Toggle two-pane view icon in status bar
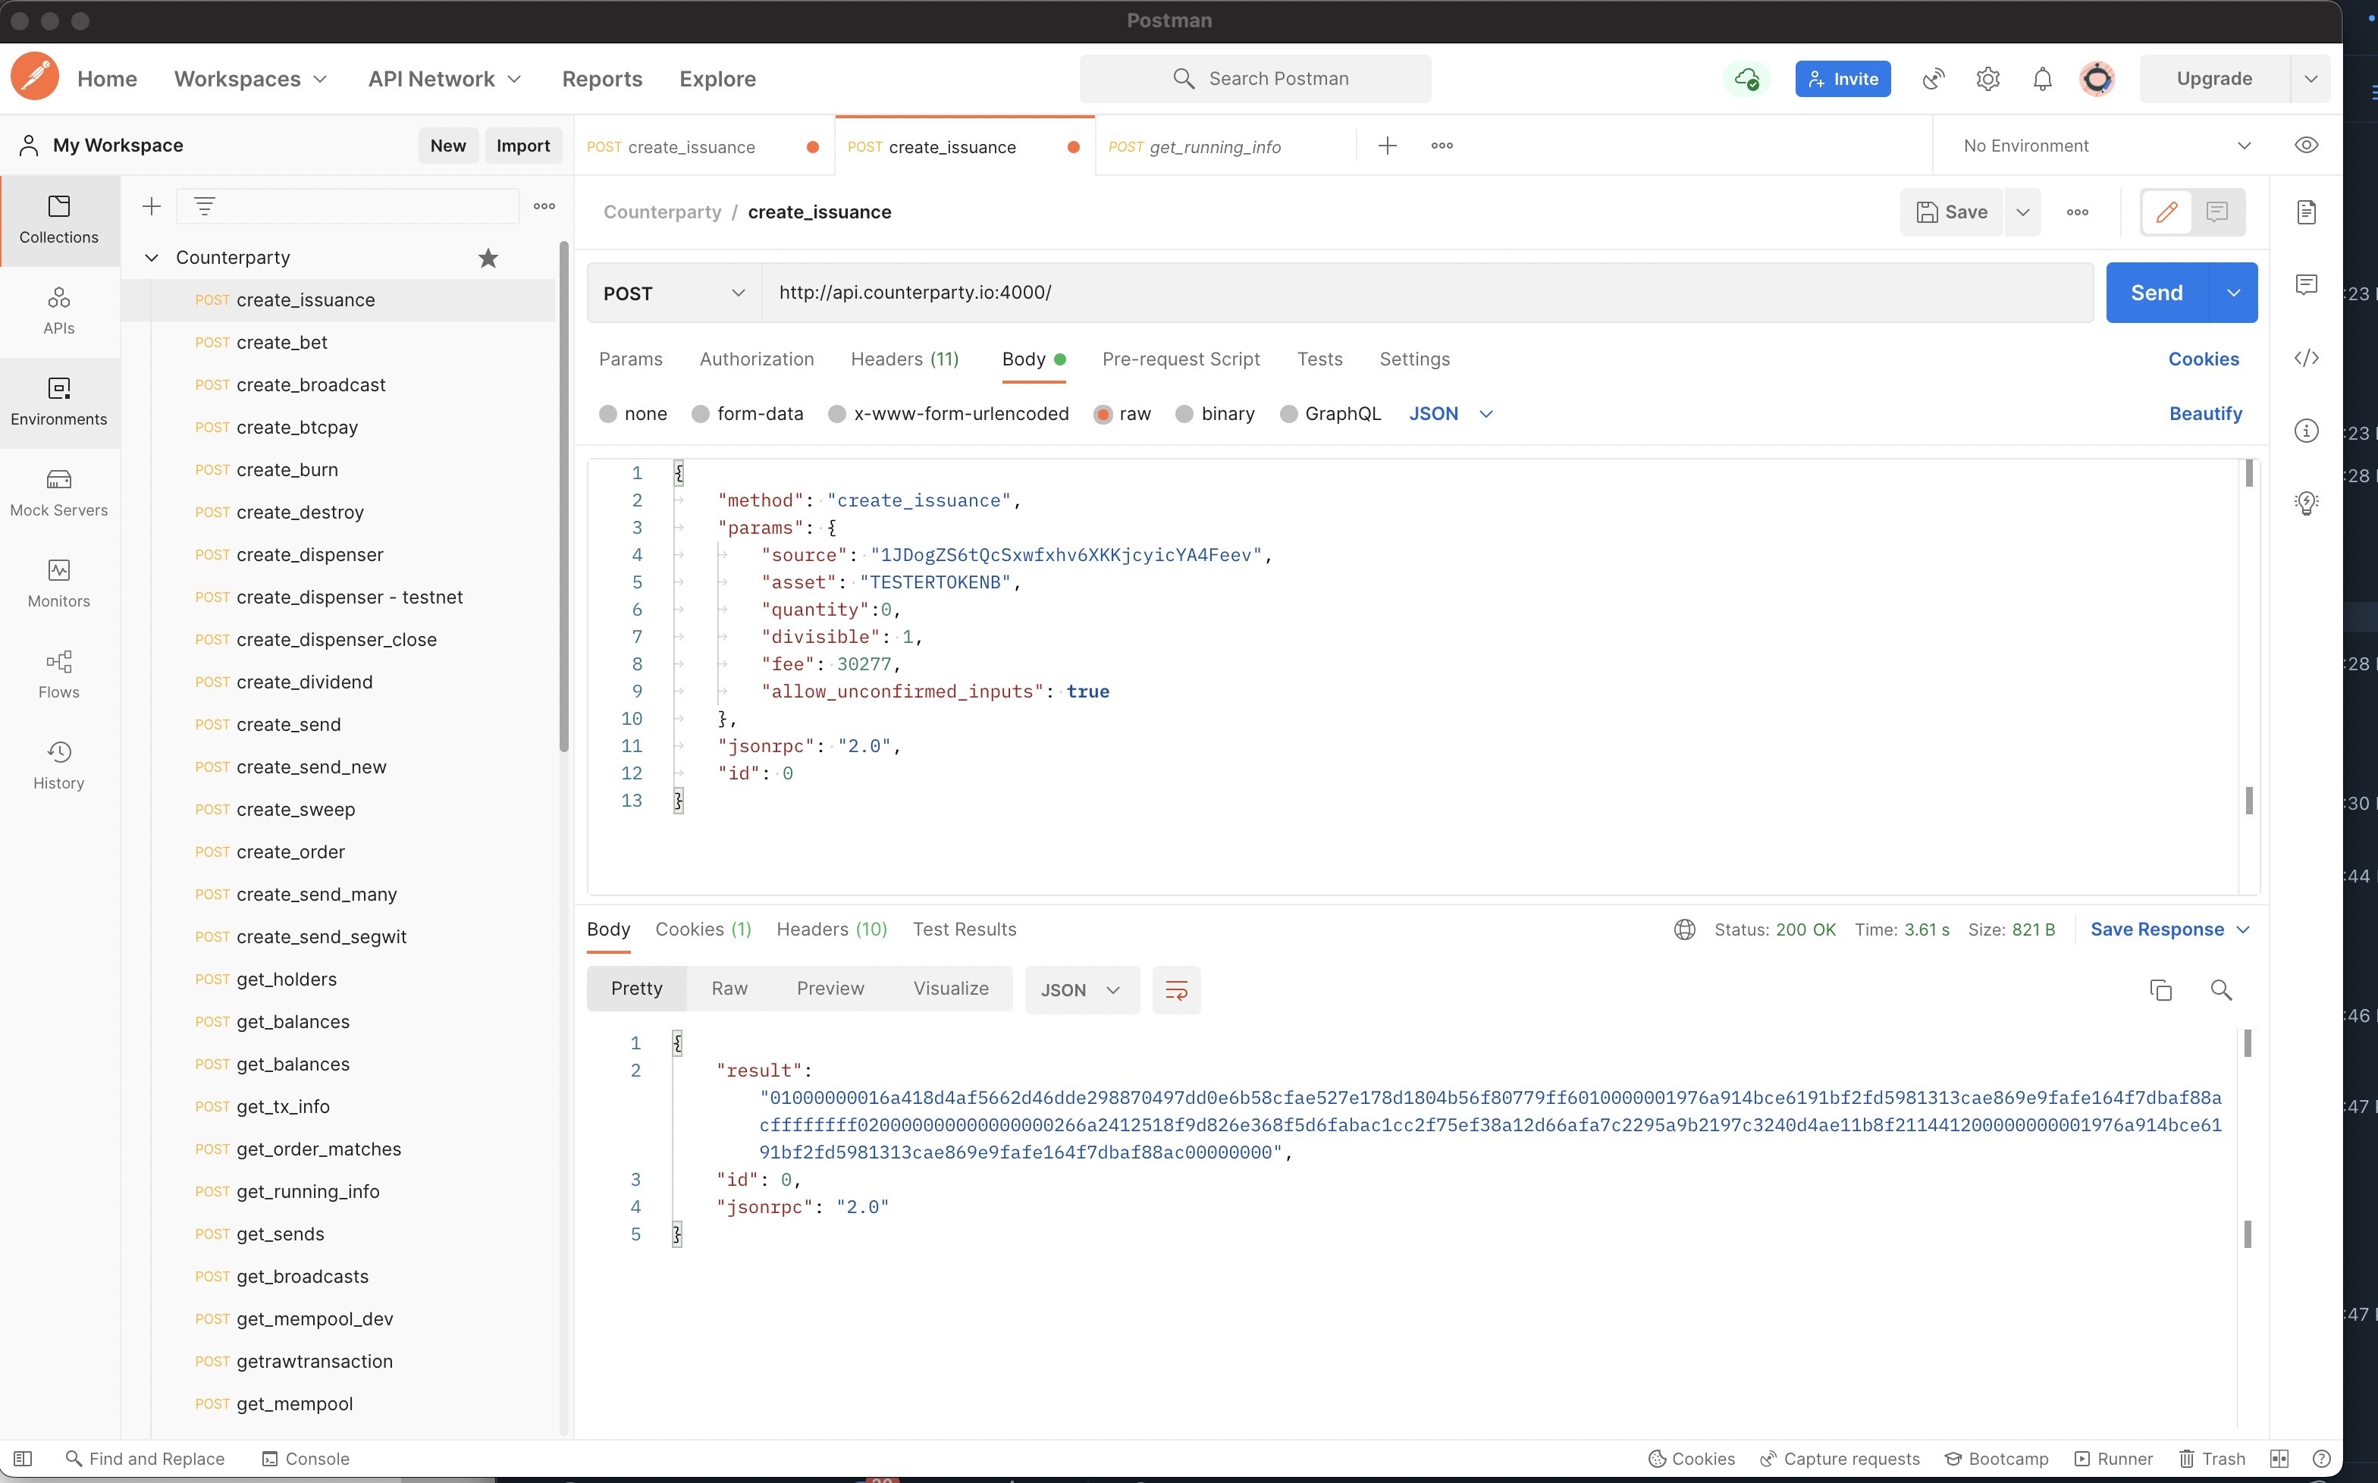Viewport: 2378px width, 1483px height. pos(2280,1459)
